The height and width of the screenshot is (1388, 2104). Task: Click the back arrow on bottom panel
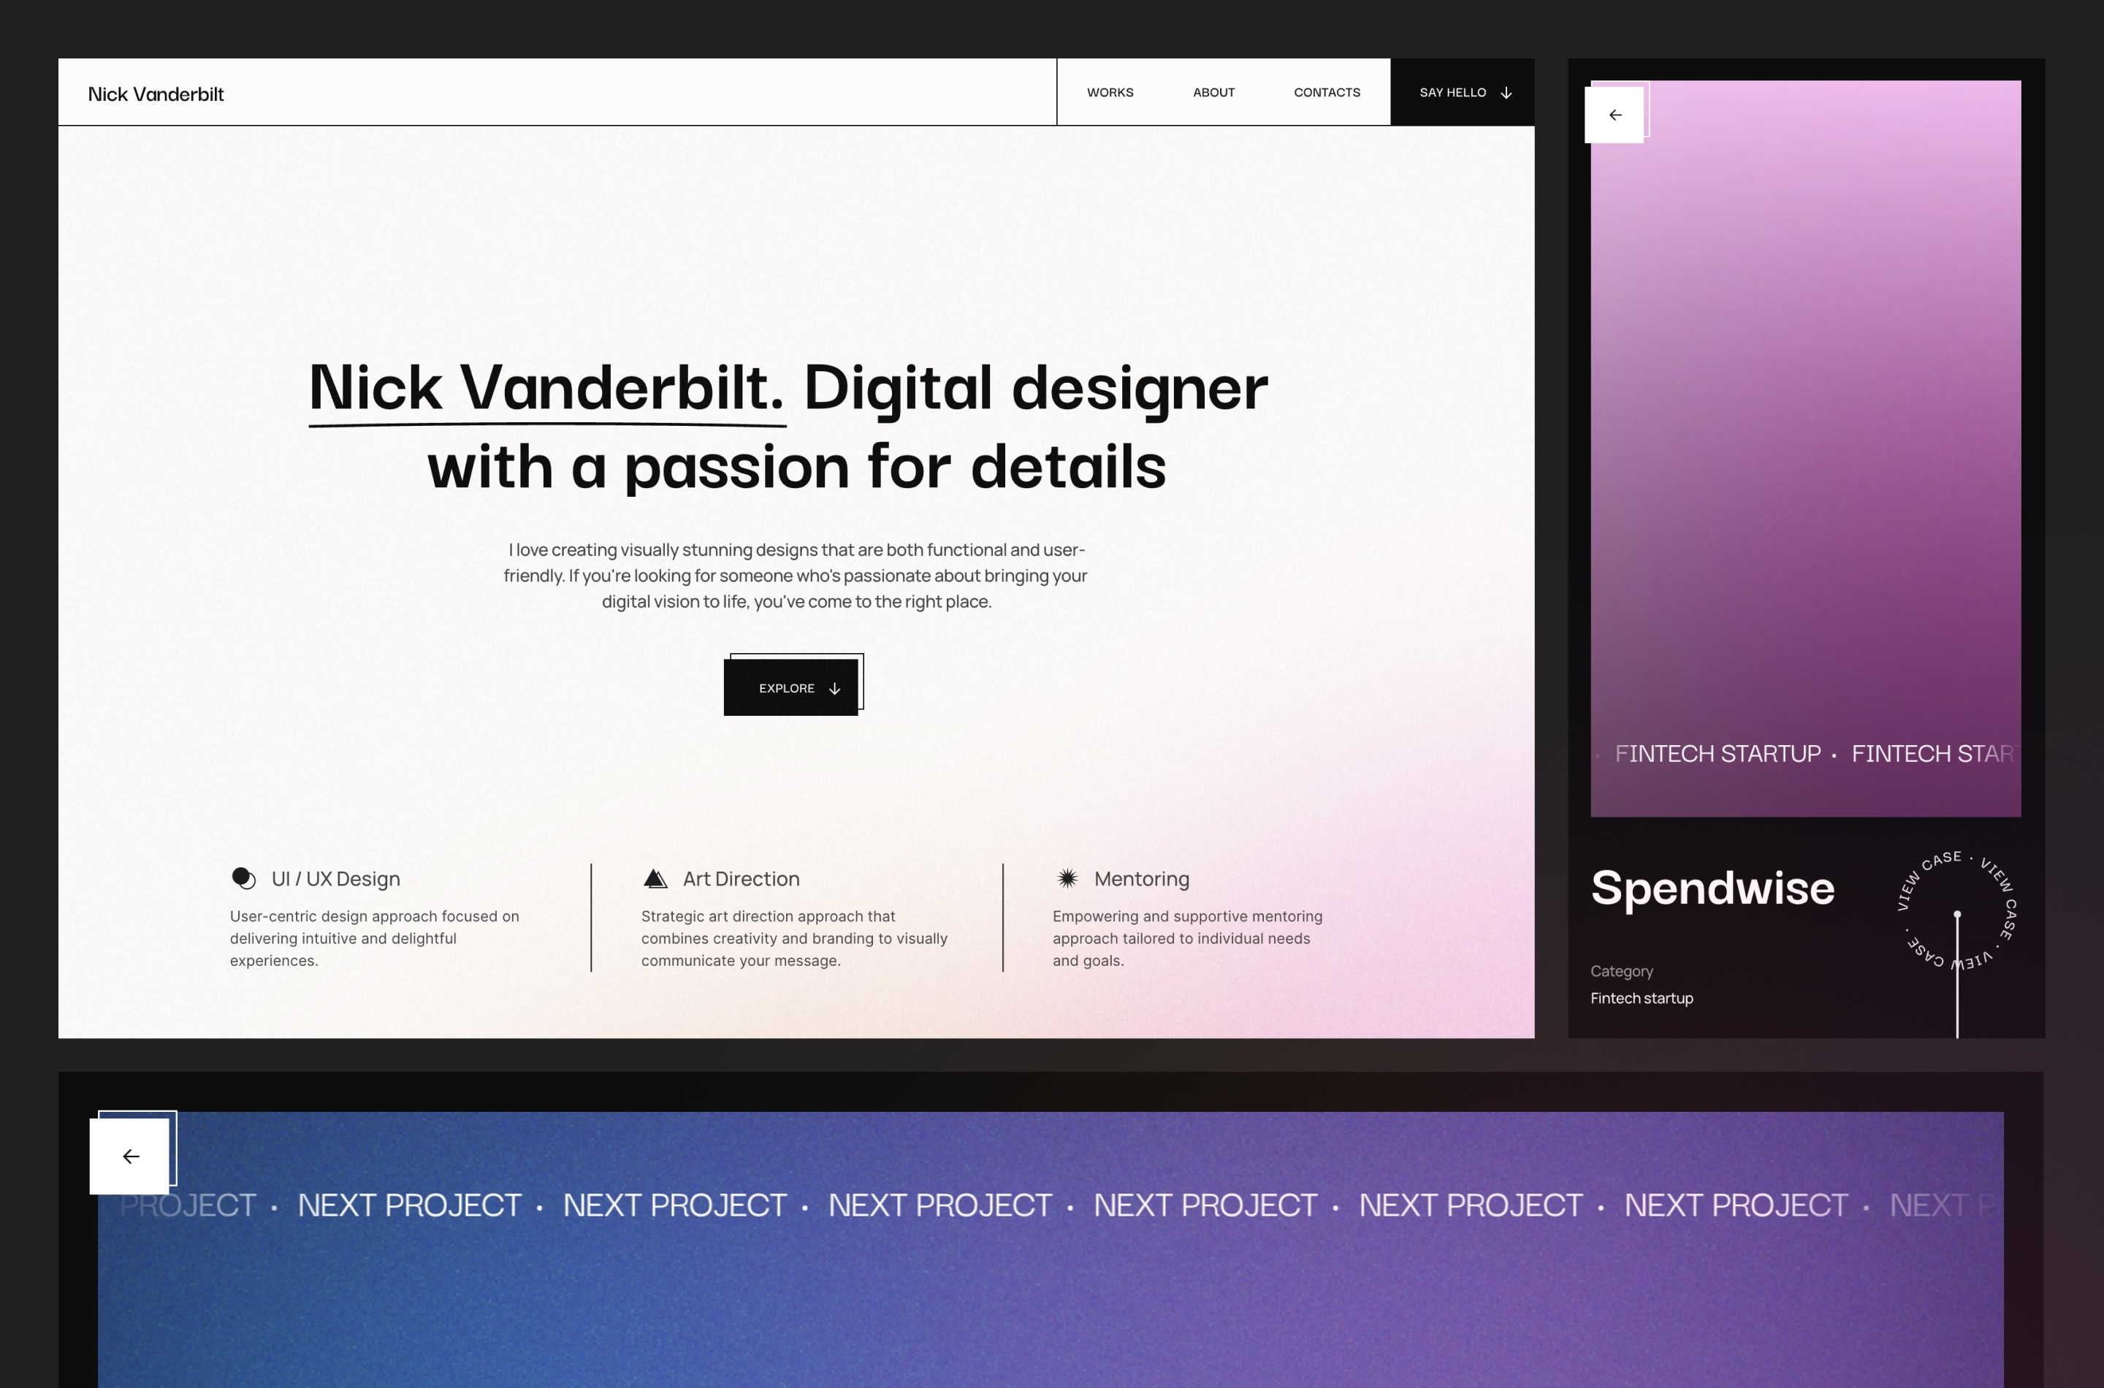[x=130, y=1156]
